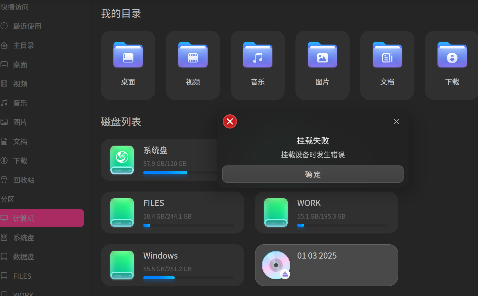This screenshot has width=478, height=296.
Task: Click the music note icon in sidebar
Action: coord(4,103)
